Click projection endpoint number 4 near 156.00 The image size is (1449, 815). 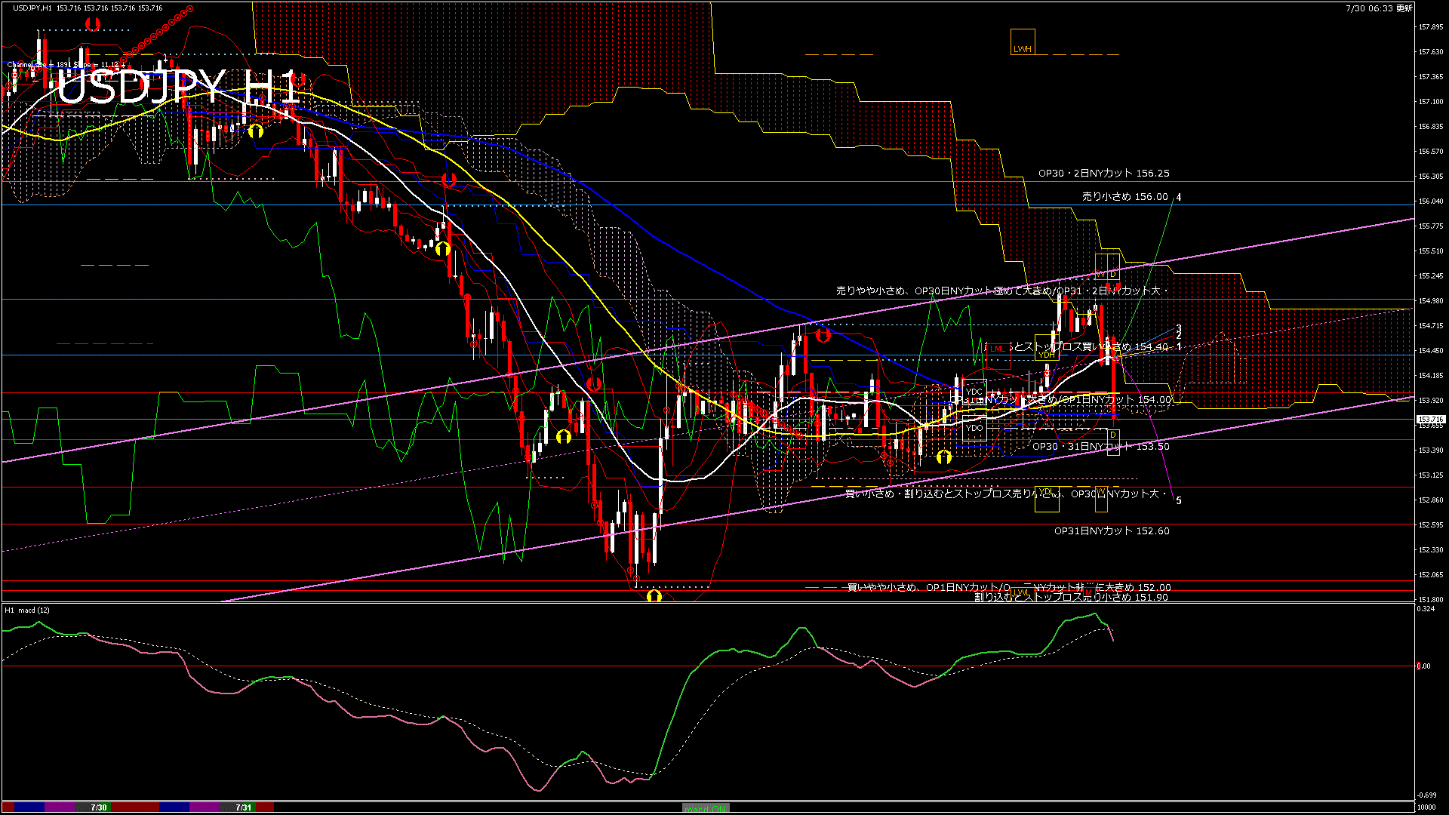coord(1179,197)
